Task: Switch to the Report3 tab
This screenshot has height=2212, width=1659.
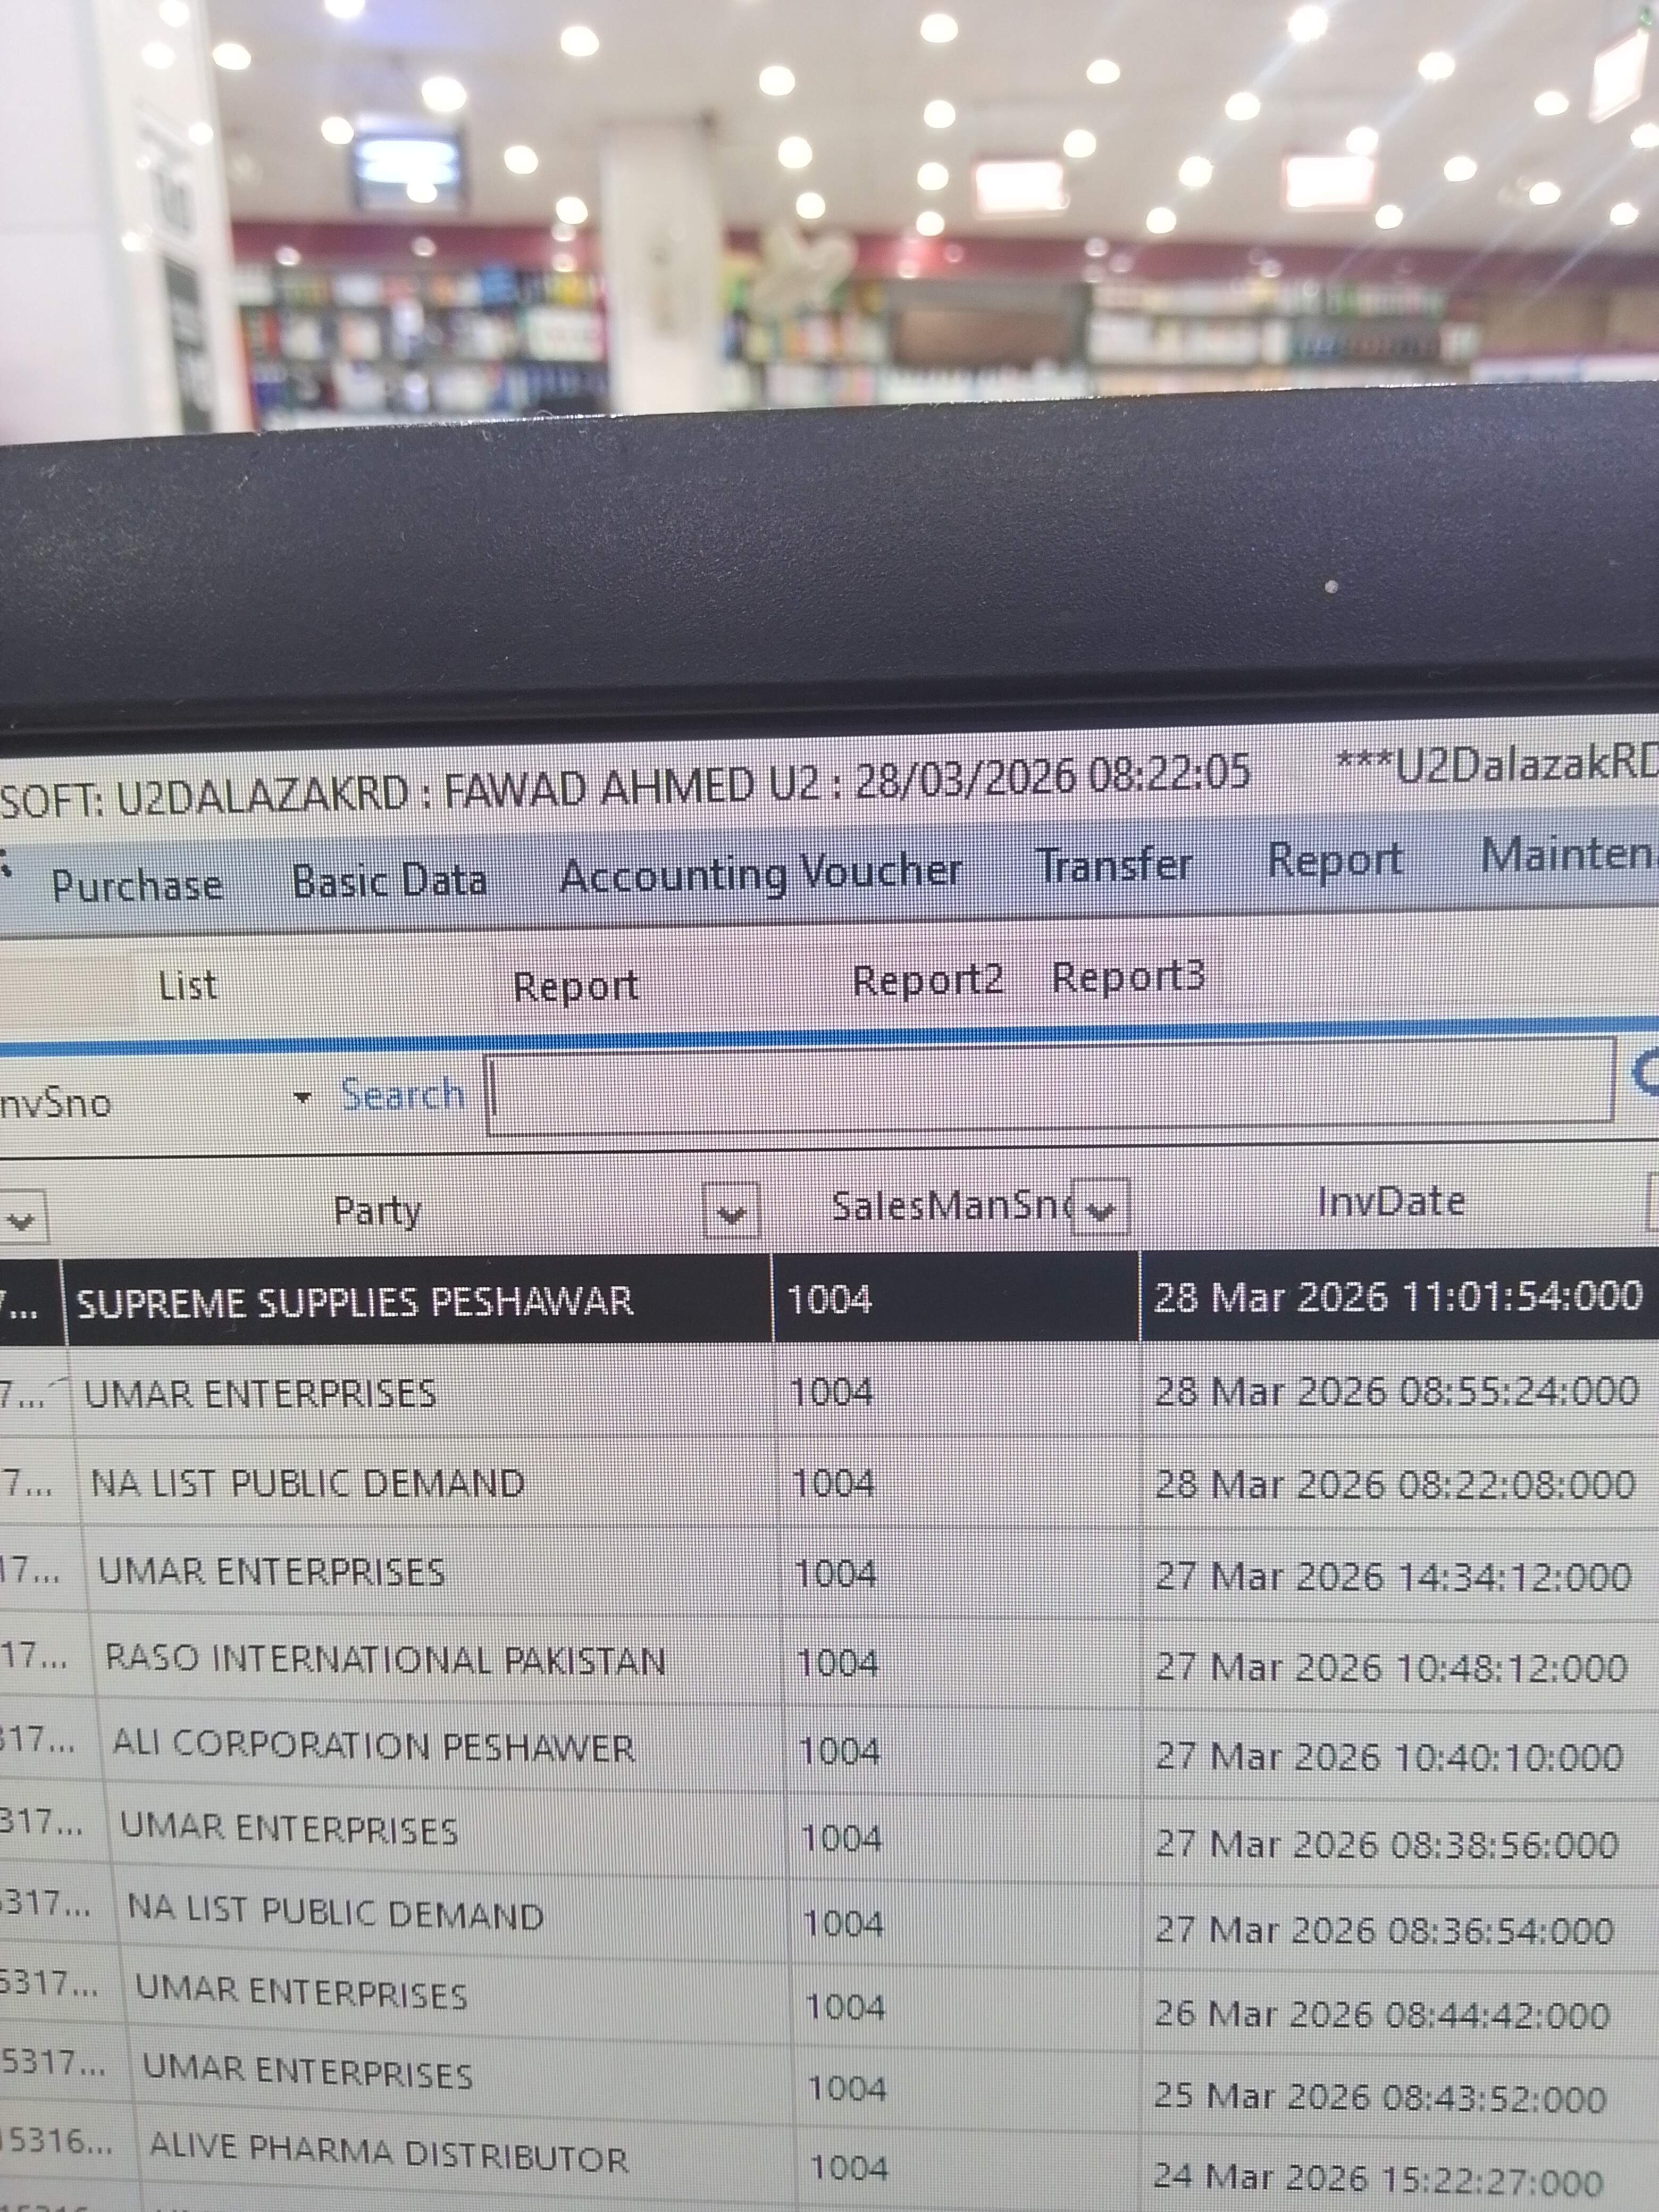Action: pyautogui.click(x=1128, y=976)
